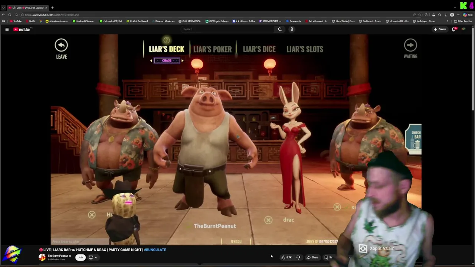
Task: Open the browser Favorites star list icon
Action: (439, 15)
